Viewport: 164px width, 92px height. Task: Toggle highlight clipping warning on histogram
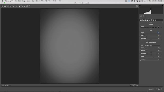click(x=162, y=5)
